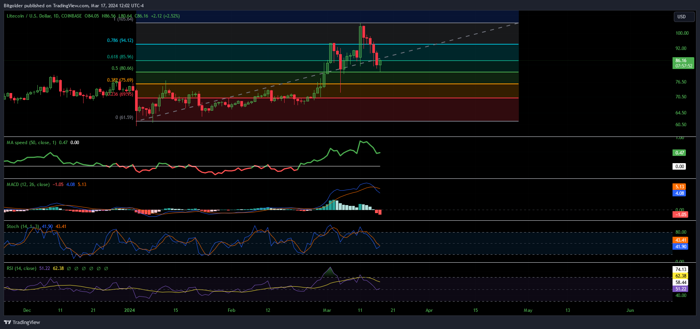
Task: Click the orange 43.41 Stoch scale tag
Action: point(680,240)
